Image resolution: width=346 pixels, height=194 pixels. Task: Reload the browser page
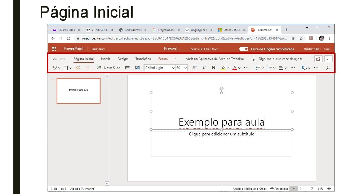click(x=68, y=38)
